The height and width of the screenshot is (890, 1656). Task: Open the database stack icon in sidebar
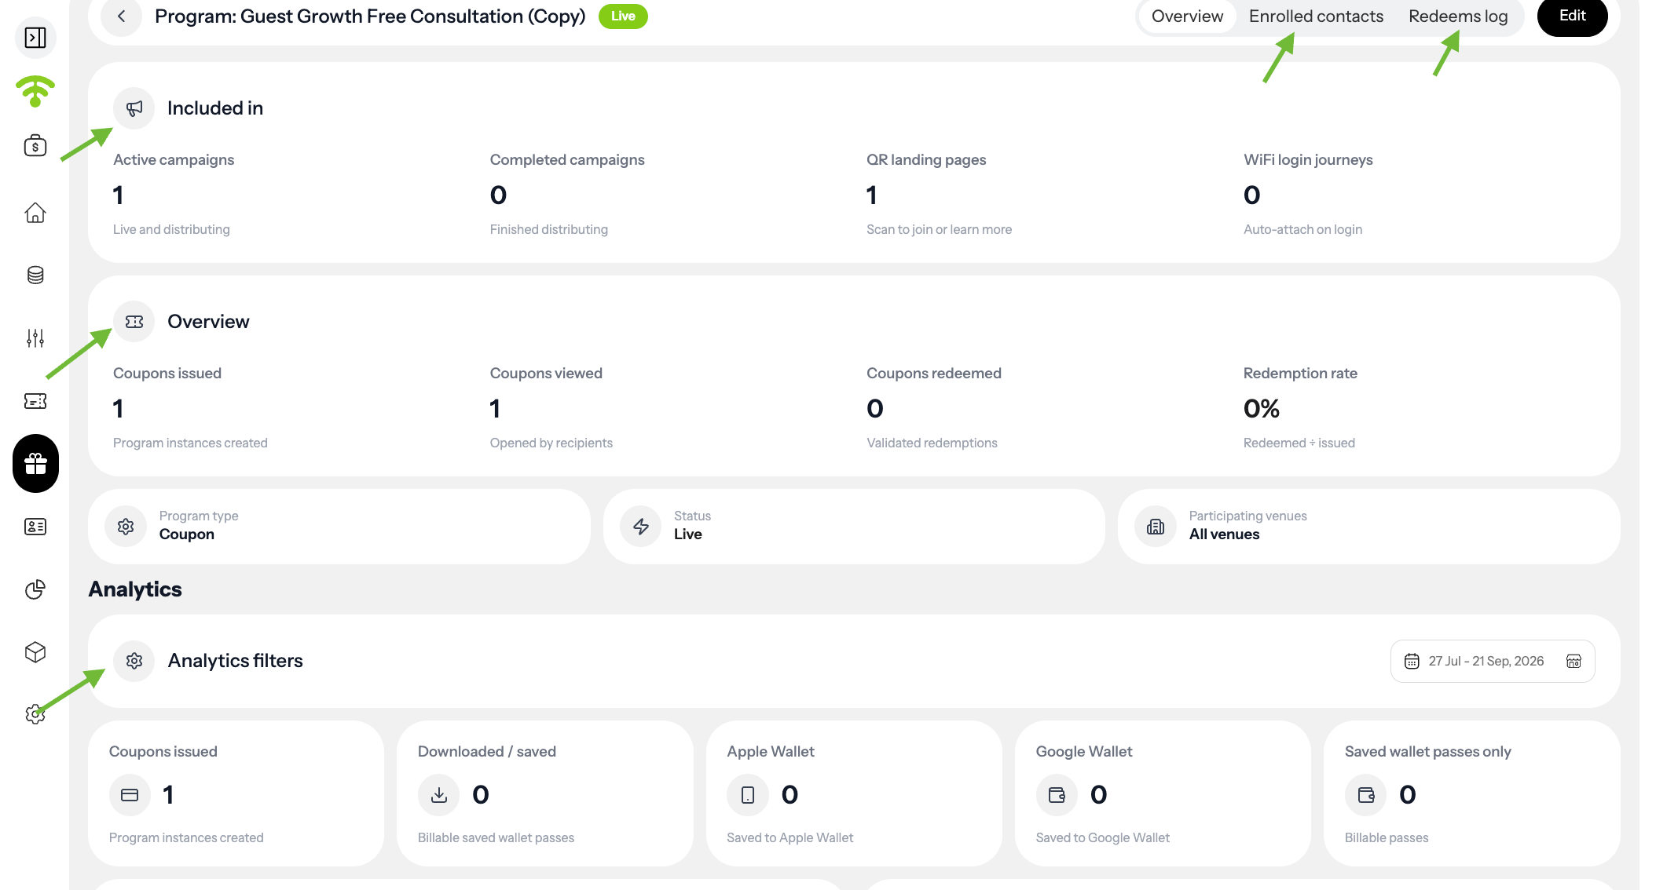35,275
